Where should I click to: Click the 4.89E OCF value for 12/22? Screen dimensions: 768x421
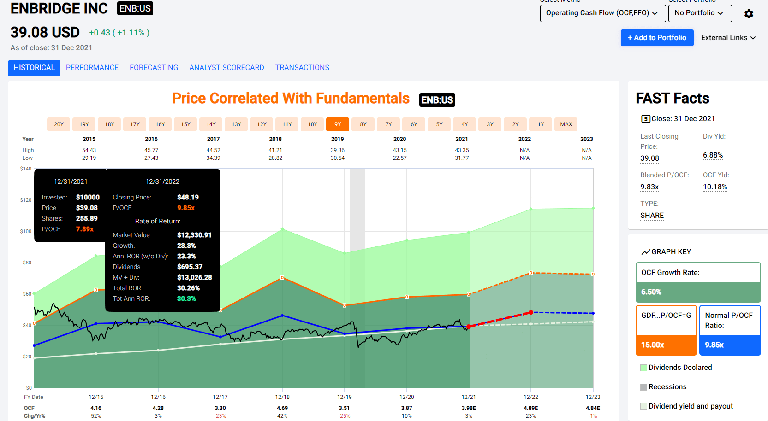(531, 408)
